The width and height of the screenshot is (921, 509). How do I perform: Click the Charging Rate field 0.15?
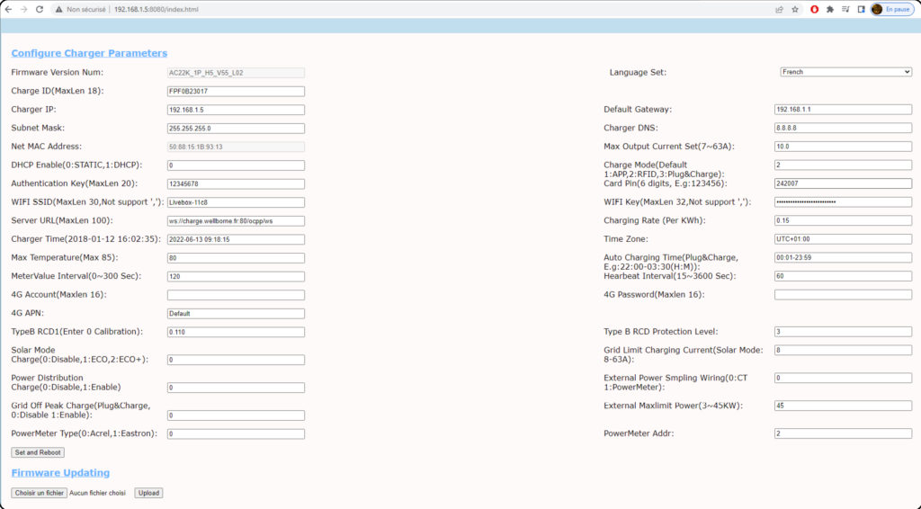843,220
